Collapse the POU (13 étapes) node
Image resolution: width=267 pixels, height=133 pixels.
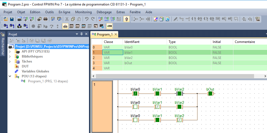point(10,76)
